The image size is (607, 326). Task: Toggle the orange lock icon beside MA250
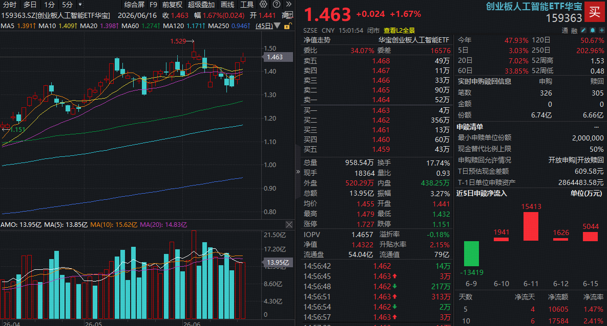(287, 26)
